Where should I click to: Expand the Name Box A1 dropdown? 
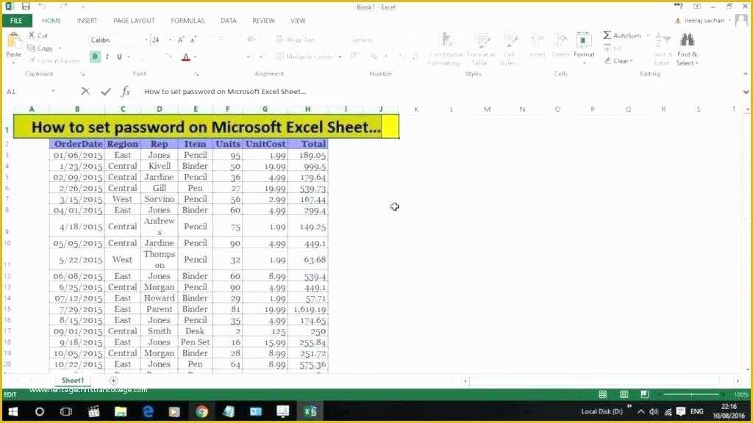(53, 91)
